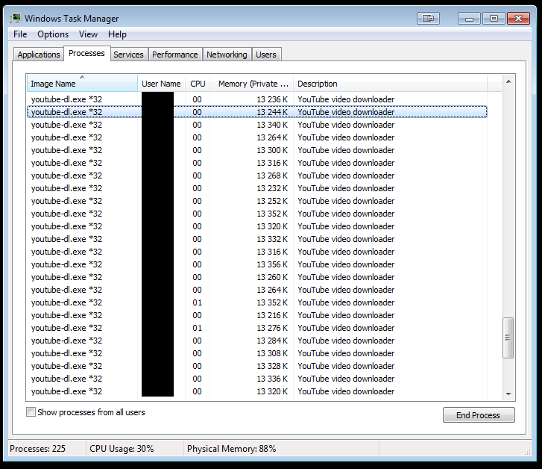542x469 pixels.
Task: Select the process using 13 336 K
Action: point(257,379)
